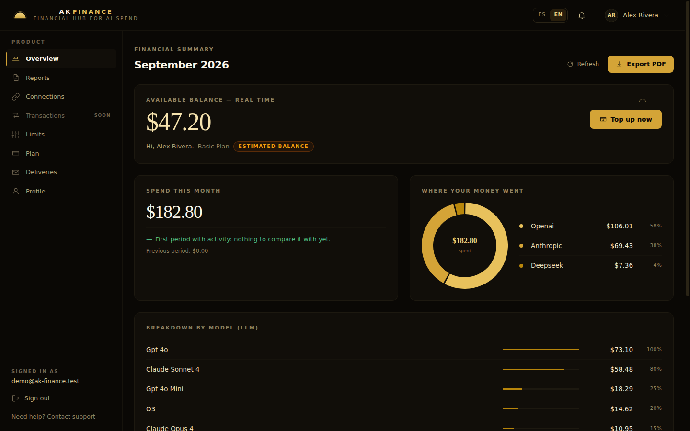
Task: Expand the Alex Rivera account chevron
Action: pyautogui.click(x=667, y=15)
